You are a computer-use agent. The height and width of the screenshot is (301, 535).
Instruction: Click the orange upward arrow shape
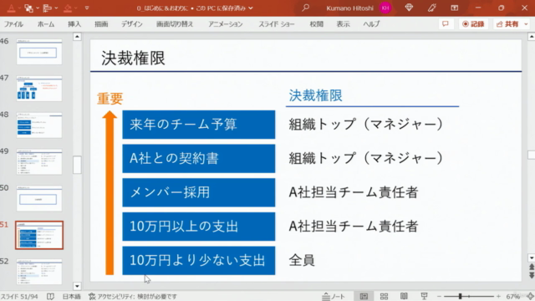click(x=110, y=193)
